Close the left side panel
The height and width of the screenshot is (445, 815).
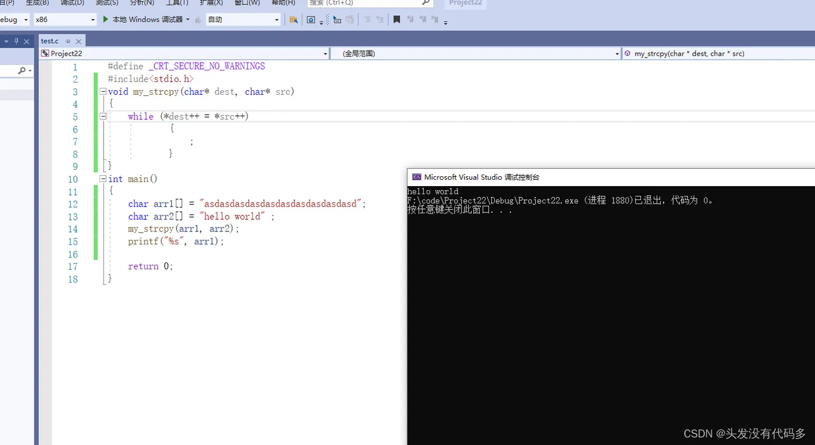pyautogui.click(x=26, y=41)
